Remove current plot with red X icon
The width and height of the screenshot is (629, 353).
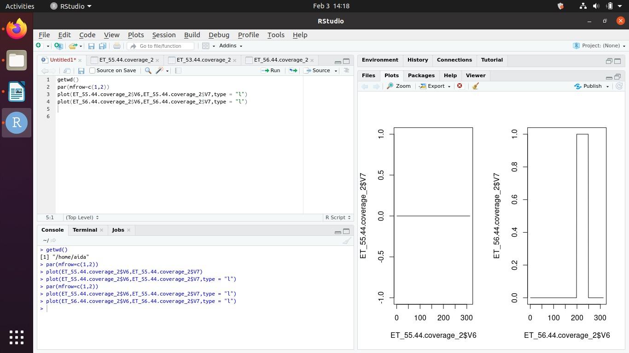pos(459,86)
